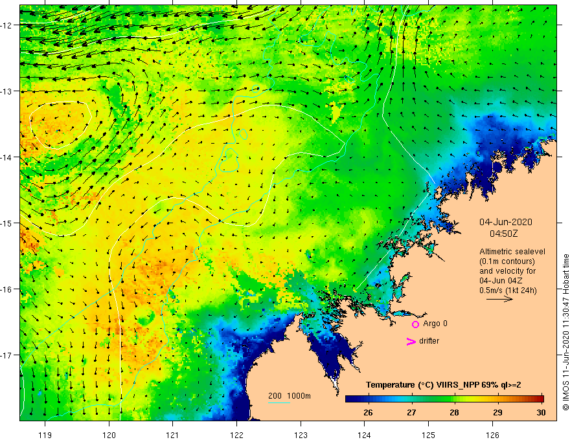570x440 pixels.
Task: Click the -16 latitude axis label
Action: coord(7,289)
